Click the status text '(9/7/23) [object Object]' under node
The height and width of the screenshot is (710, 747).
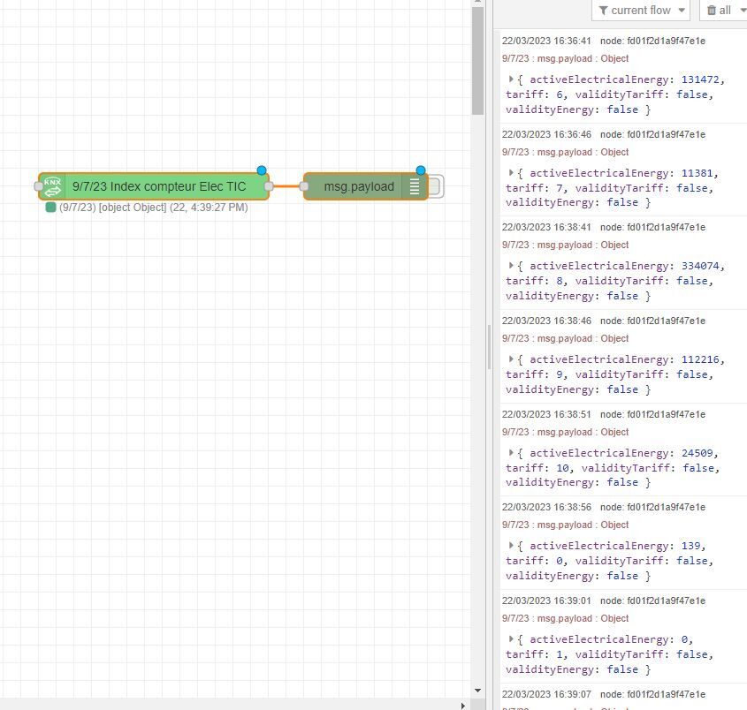point(113,208)
